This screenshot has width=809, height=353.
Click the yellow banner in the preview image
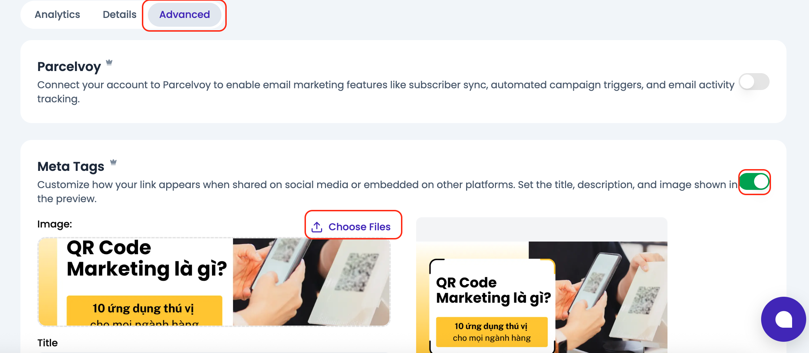click(x=144, y=309)
